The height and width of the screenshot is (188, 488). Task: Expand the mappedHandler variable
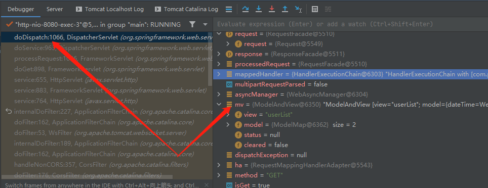[219, 74]
